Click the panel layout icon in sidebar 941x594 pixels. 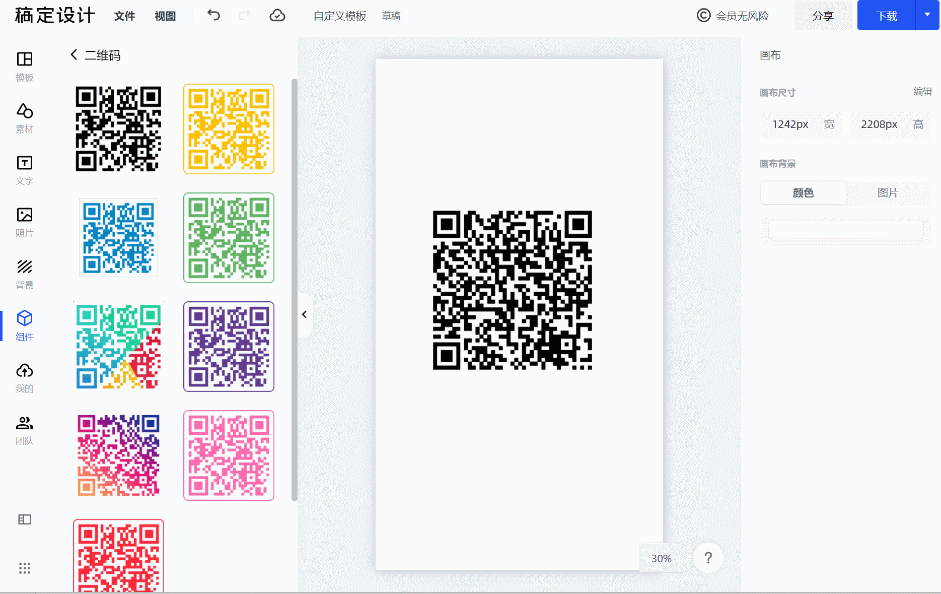[x=25, y=519]
